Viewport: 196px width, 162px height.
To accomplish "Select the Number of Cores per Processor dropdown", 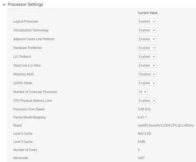I will click(x=143, y=92).
